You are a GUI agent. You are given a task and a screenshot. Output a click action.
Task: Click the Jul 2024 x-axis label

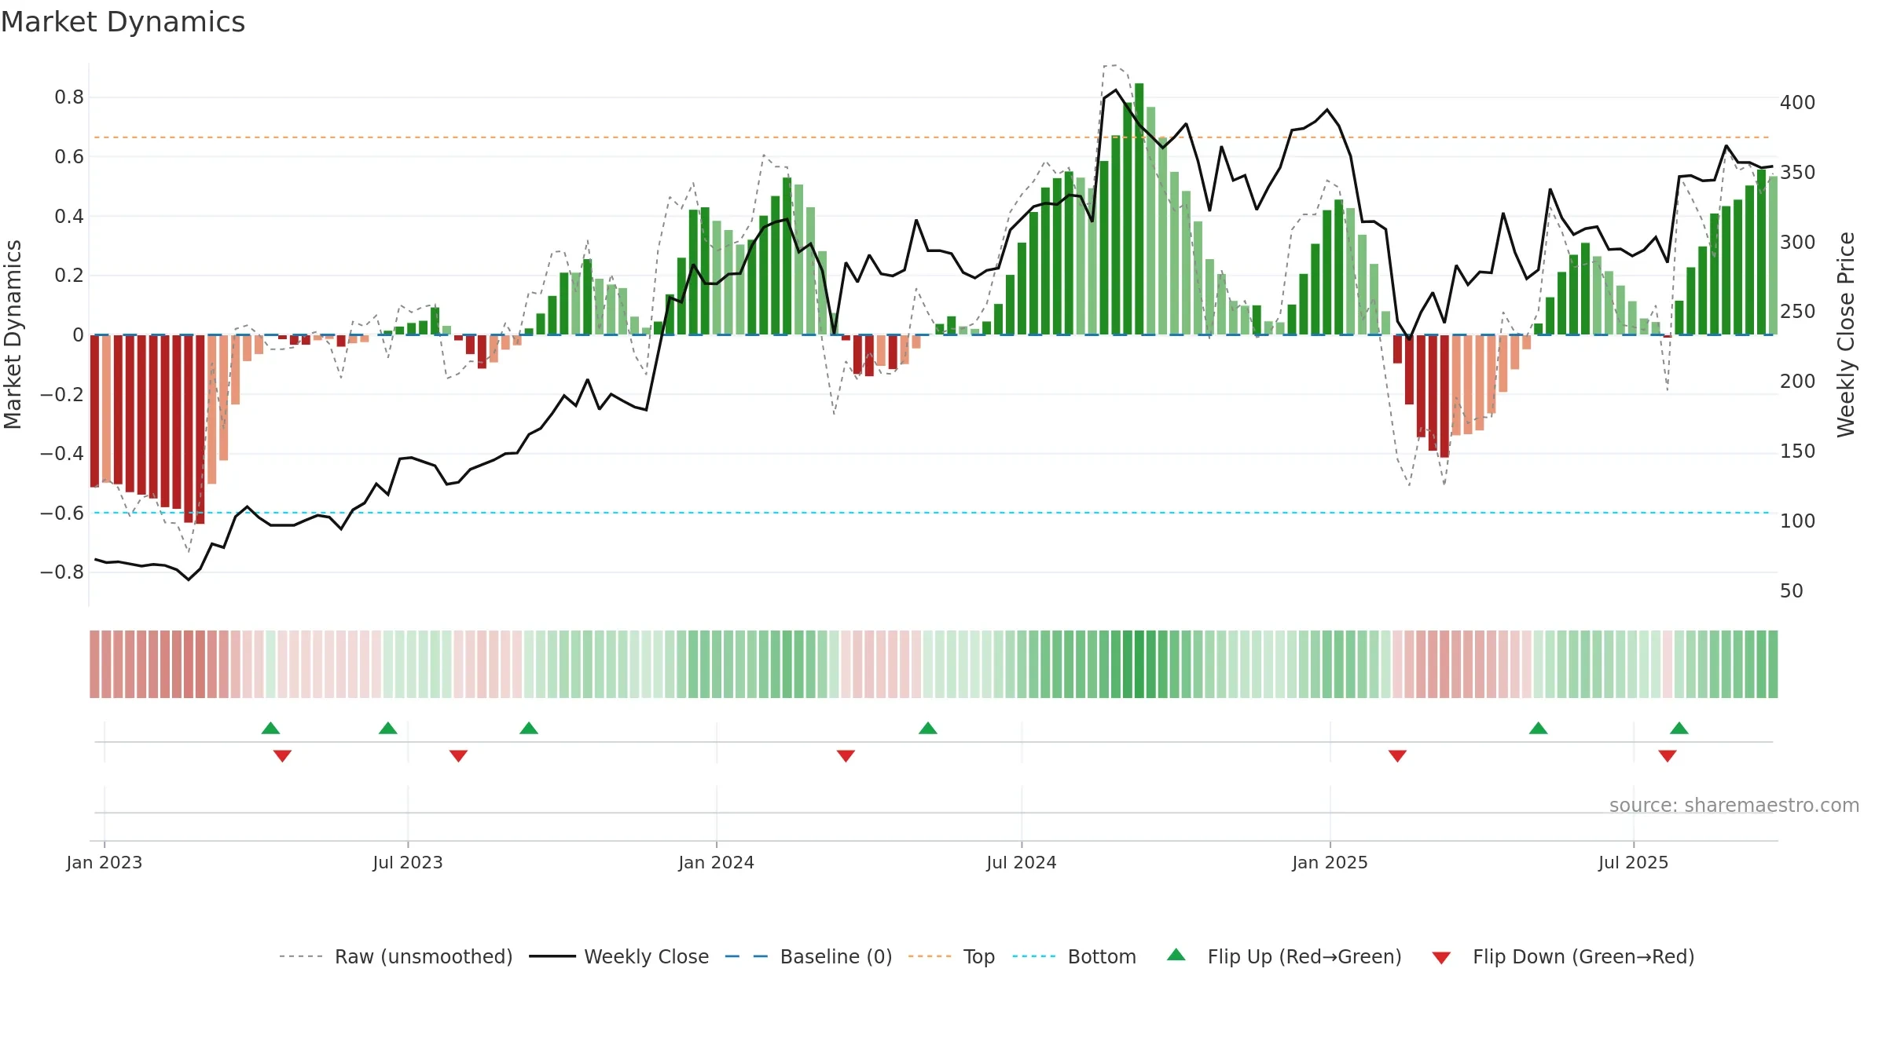click(1022, 862)
